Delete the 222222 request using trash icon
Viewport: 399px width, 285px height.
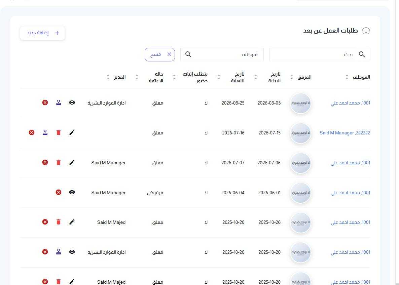pos(59,132)
